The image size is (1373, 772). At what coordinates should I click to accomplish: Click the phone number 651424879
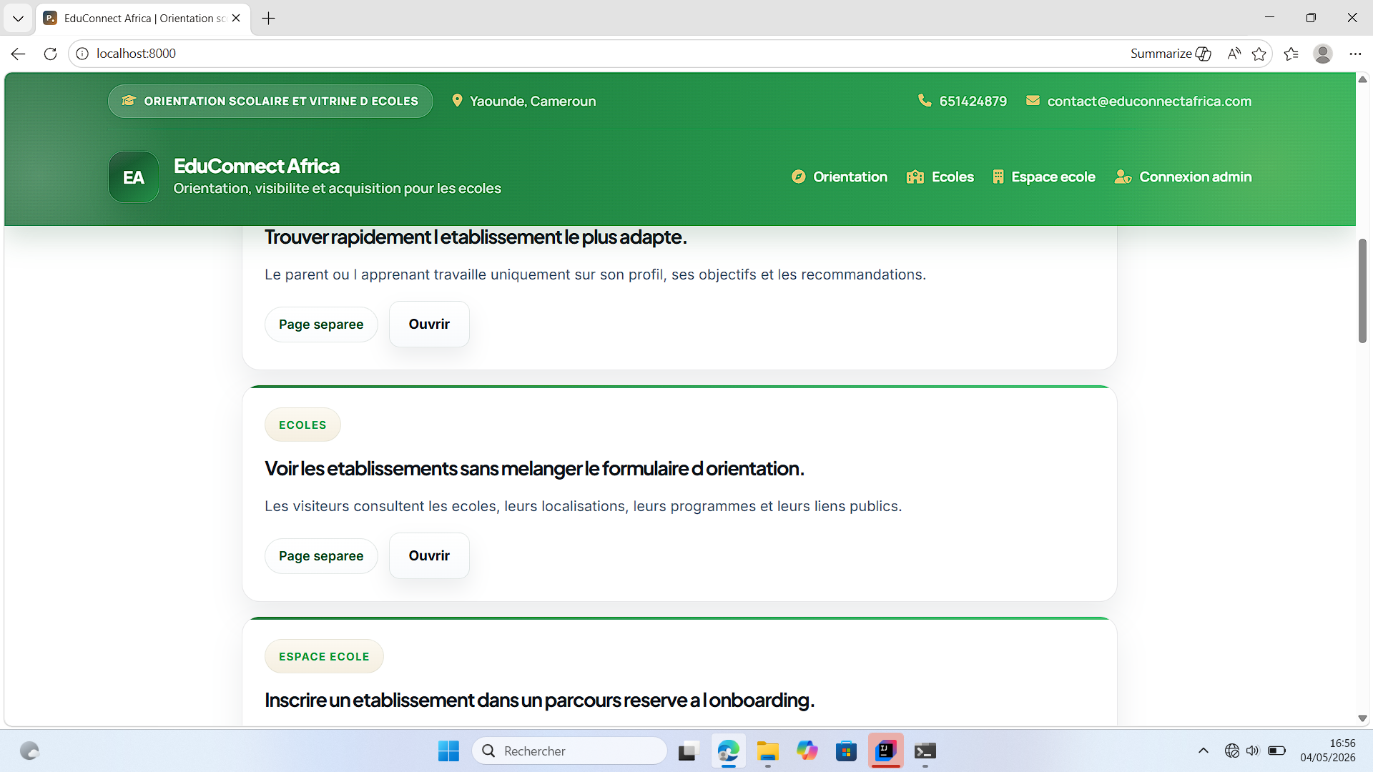pyautogui.click(x=973, y=102)
